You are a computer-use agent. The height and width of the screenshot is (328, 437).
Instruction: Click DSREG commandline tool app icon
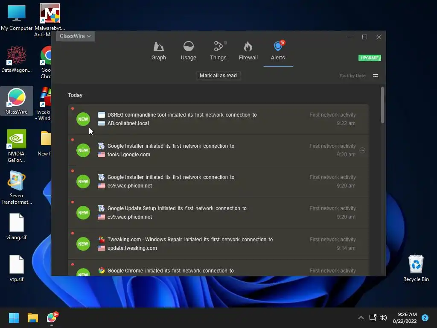[102, 114]
